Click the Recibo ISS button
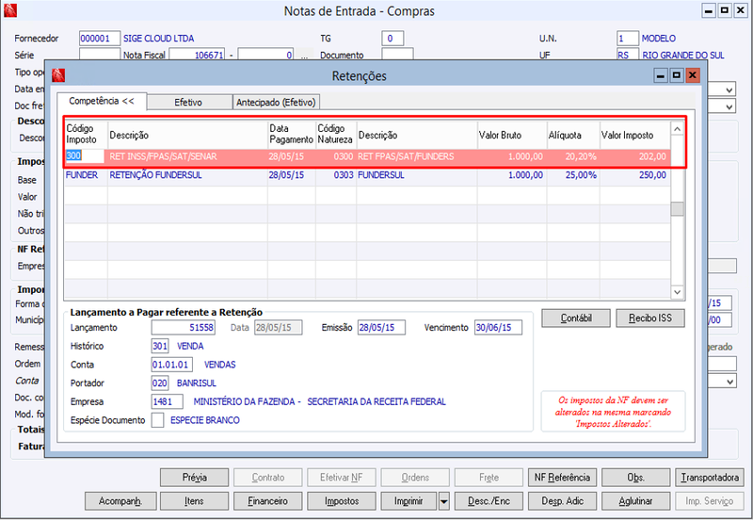This screenshot has width=753, height=521. pyautogui.click(x=650, y=318)
